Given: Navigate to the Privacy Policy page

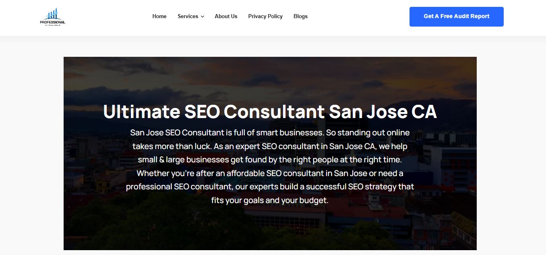Looking at the screenshot, I should click(x=265, y=17).
